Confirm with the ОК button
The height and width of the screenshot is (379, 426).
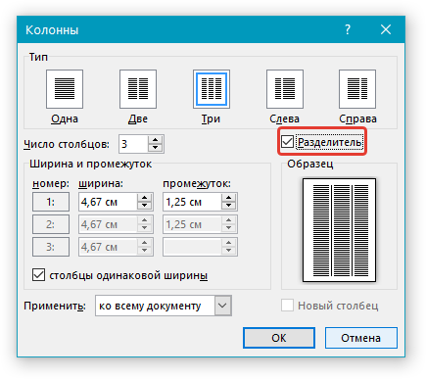tap(279, 338)
